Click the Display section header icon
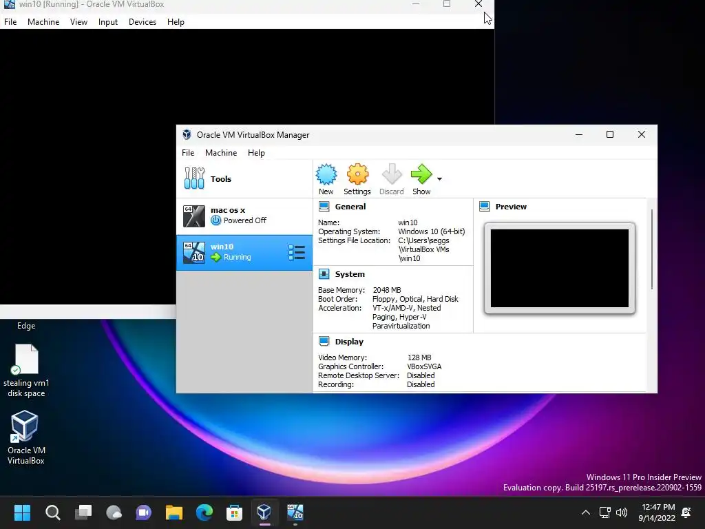Image resolution: width=705 pixels, height=529 pixels. click(324, 342)
